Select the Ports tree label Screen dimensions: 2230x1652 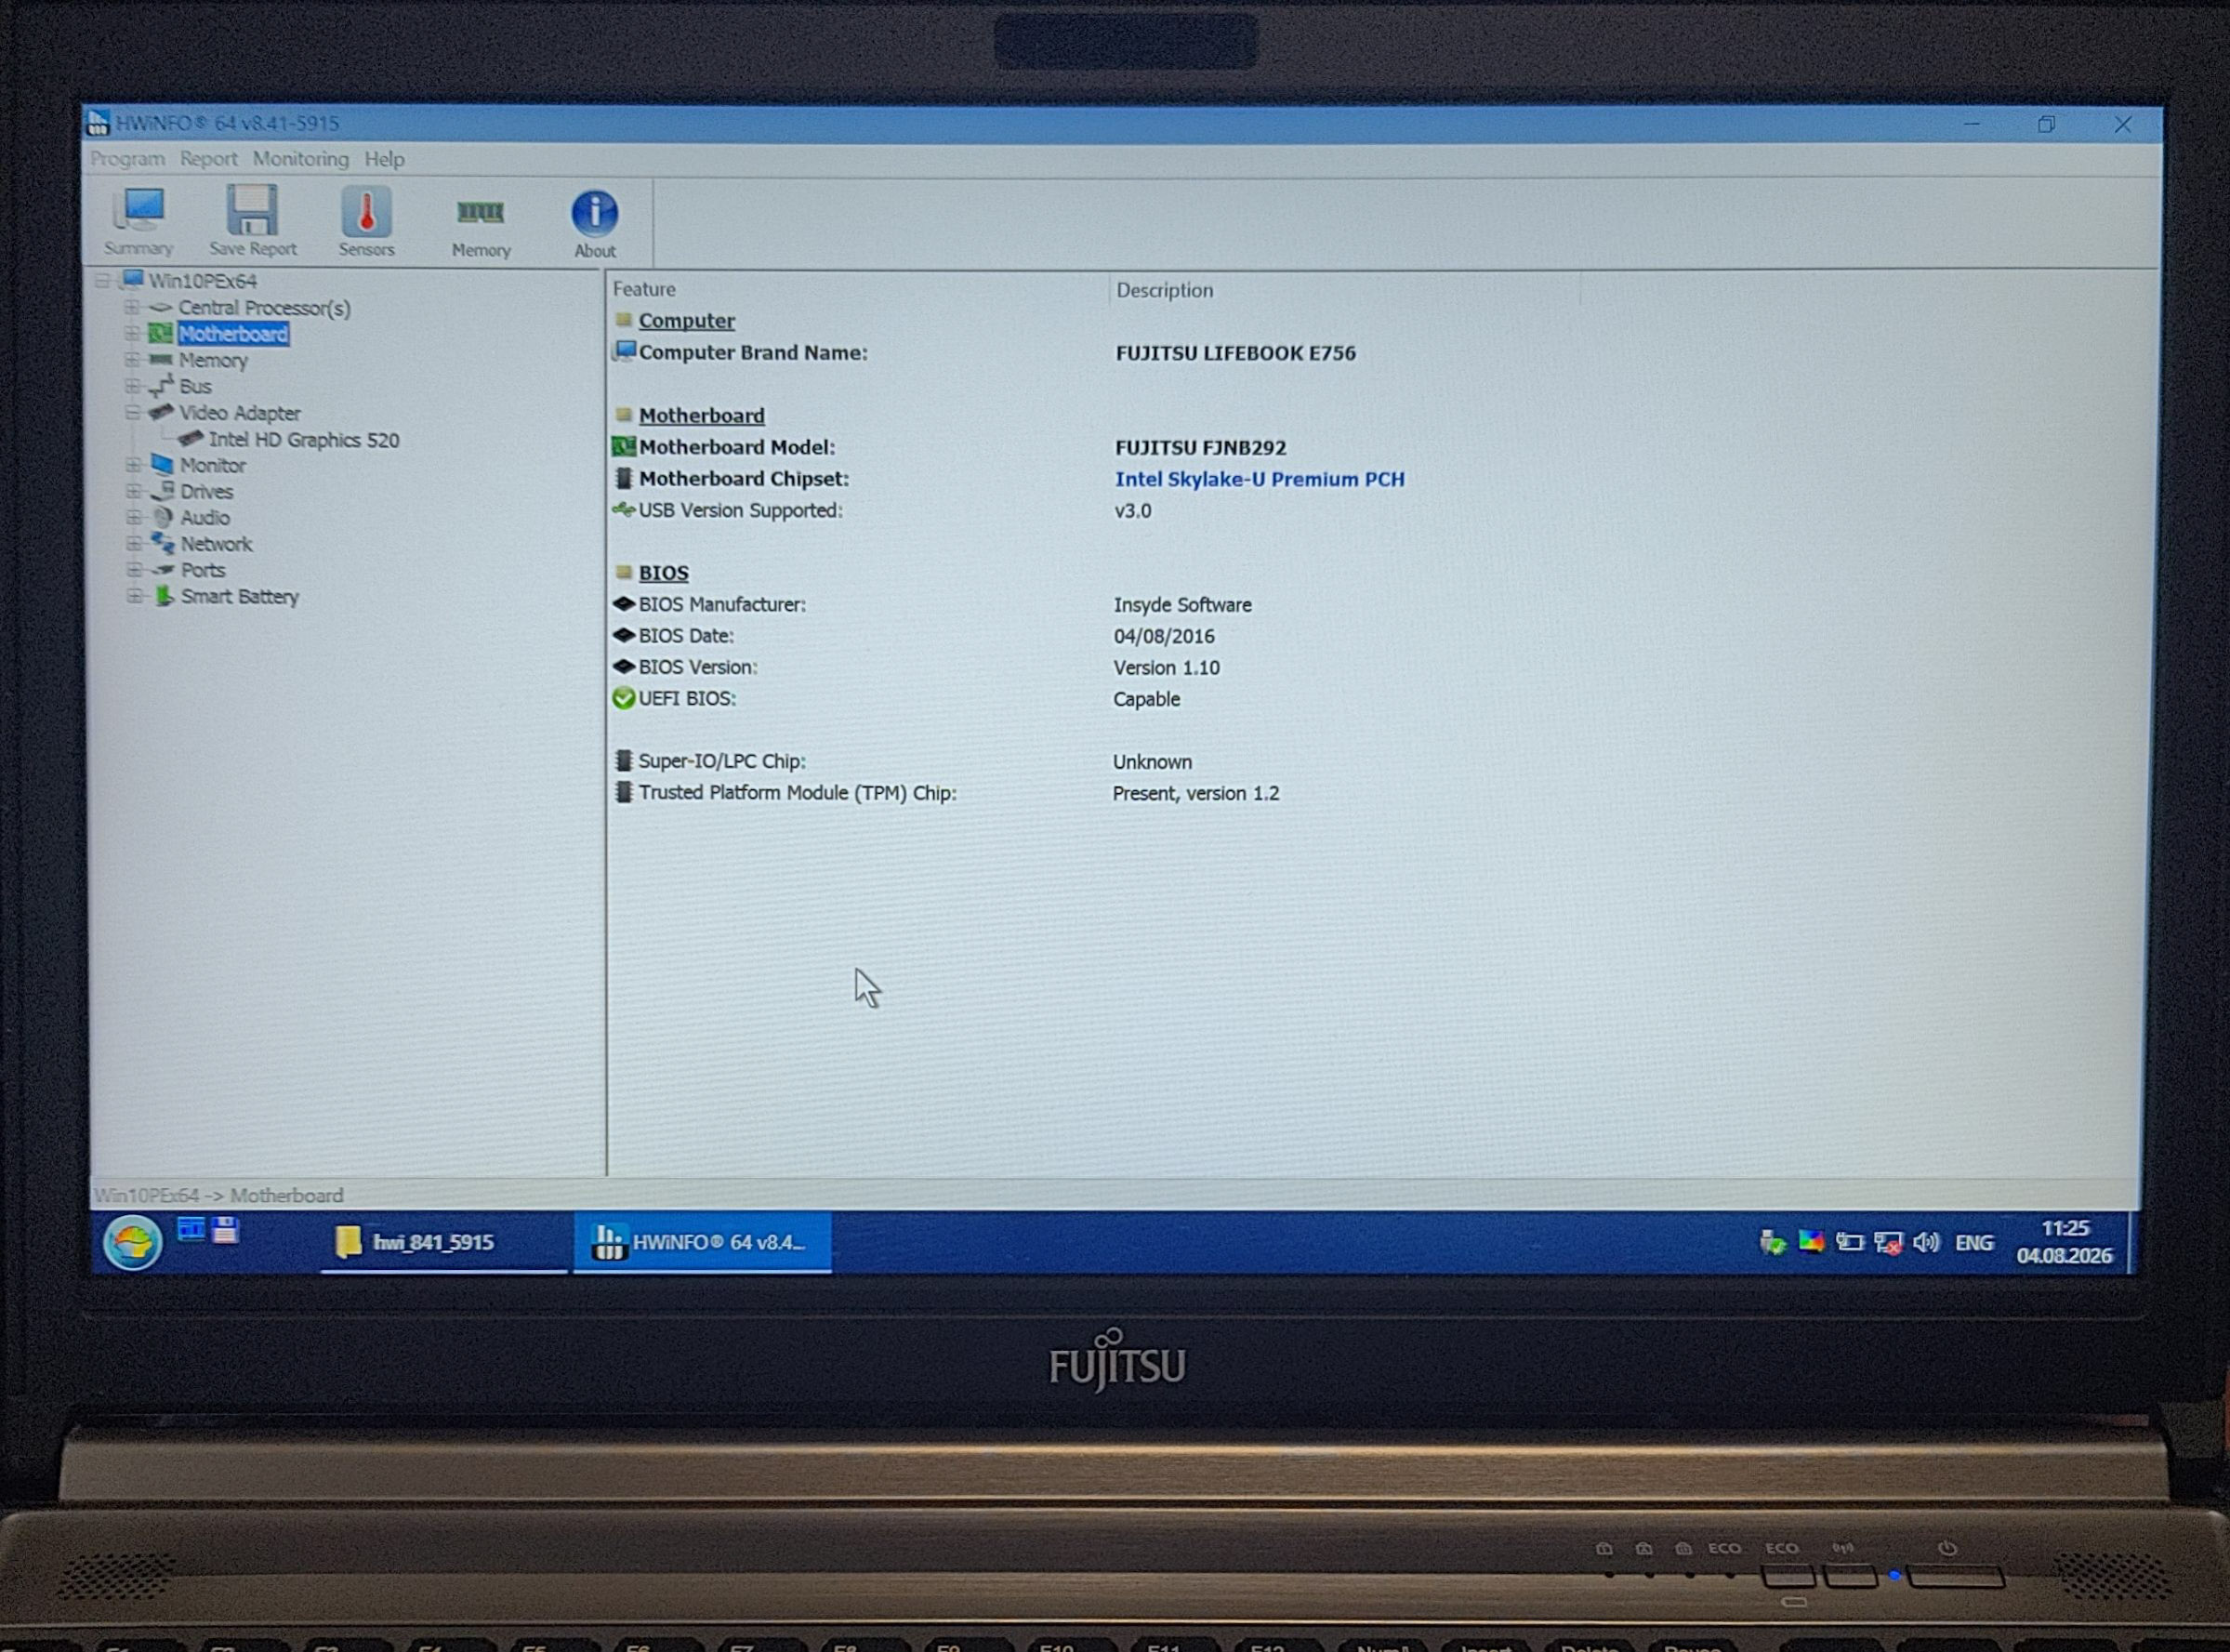point(203,570)
